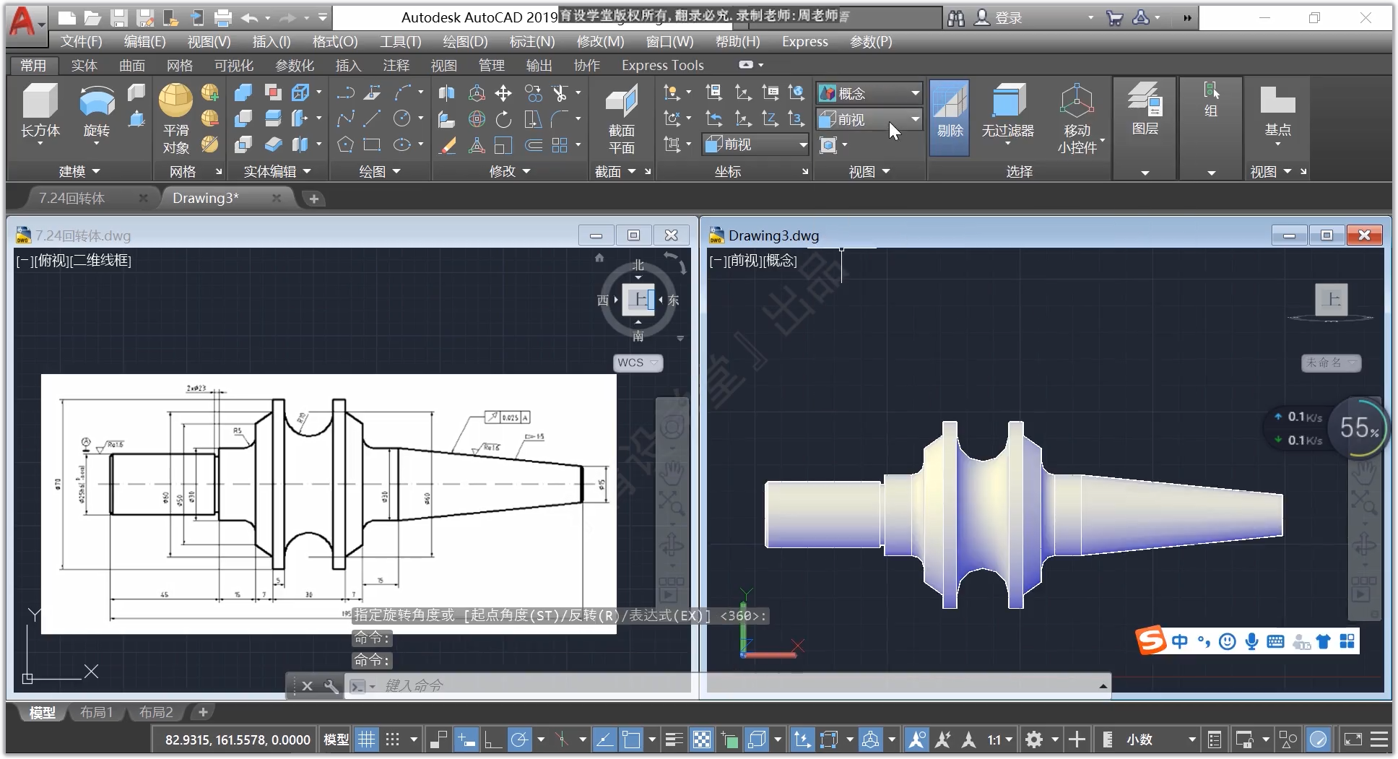Select the Scale tool in Modify panel
This screenshot has width=1398, height=759.
[x=503, y=145]
